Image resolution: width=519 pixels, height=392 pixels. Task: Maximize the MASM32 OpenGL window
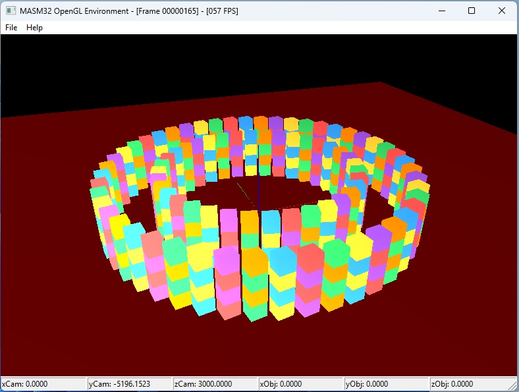click(x=472, y=11)
